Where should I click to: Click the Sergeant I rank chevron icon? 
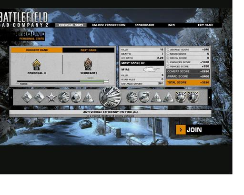(88, 64)
